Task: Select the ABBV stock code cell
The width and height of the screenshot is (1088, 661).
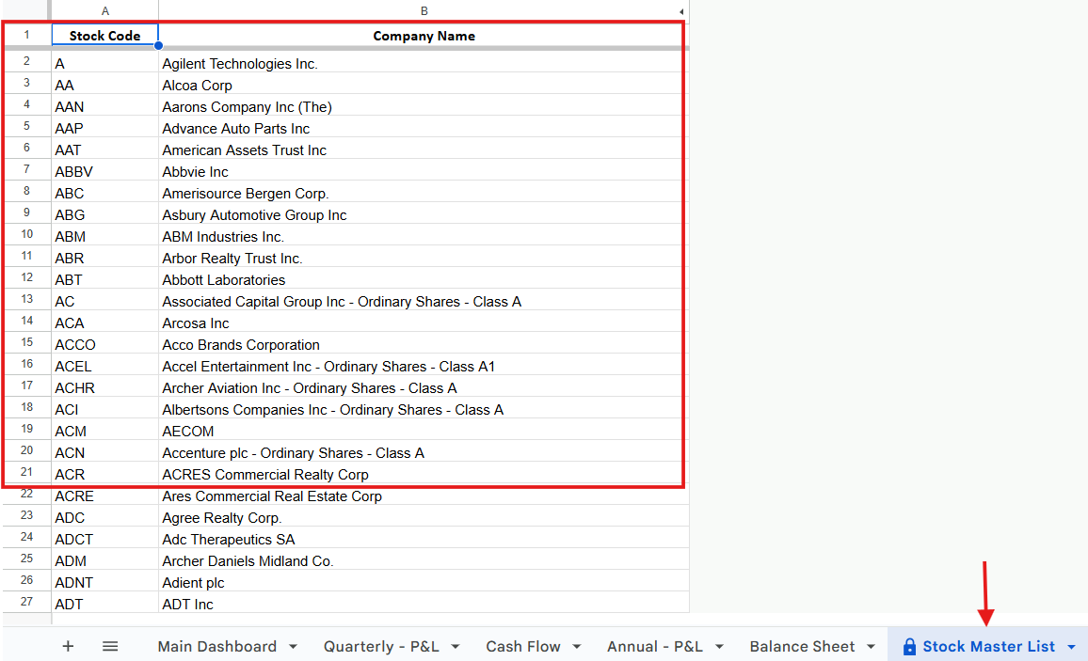Action: [x=104, y=171]
